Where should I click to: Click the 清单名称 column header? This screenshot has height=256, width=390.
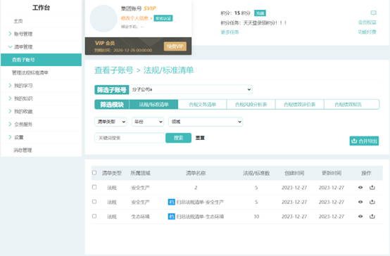point(196,173)
